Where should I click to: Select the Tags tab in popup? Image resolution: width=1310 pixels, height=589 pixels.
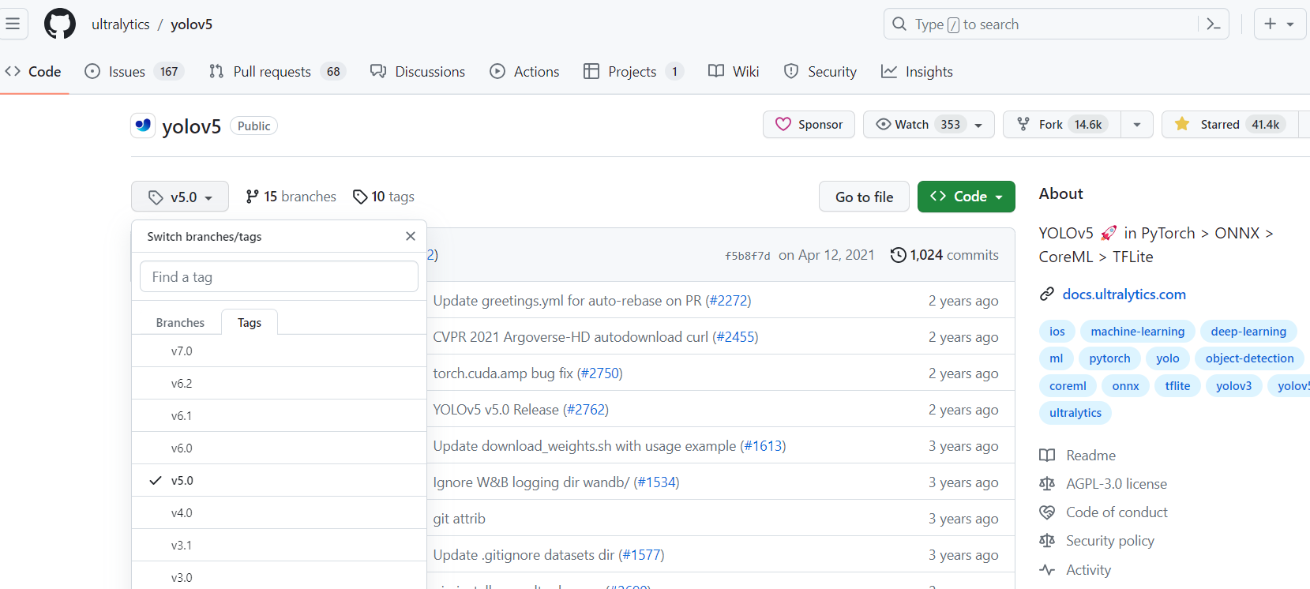[x=250, y=322]
